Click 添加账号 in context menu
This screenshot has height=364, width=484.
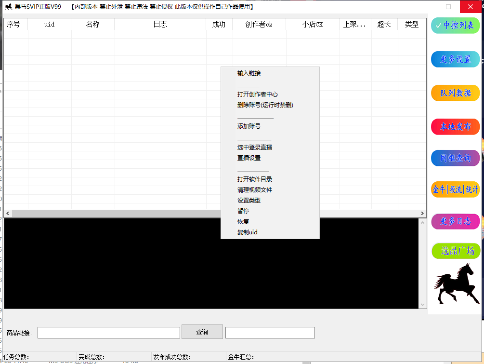pos(249,126)
